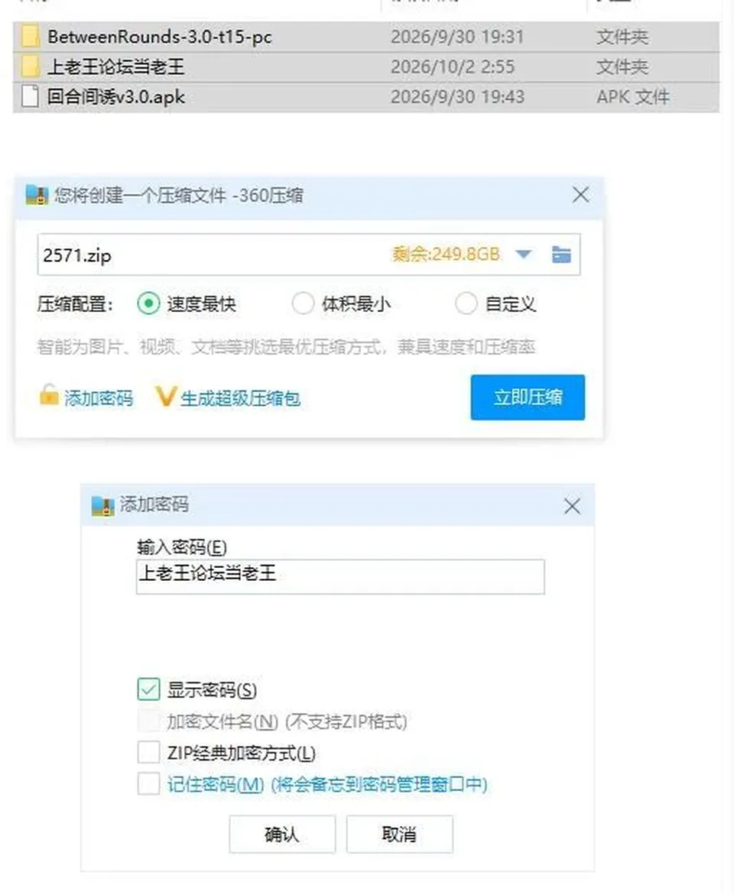
Task: Click the disabled 加密文件名(N) checkbox
Action: 148,722
